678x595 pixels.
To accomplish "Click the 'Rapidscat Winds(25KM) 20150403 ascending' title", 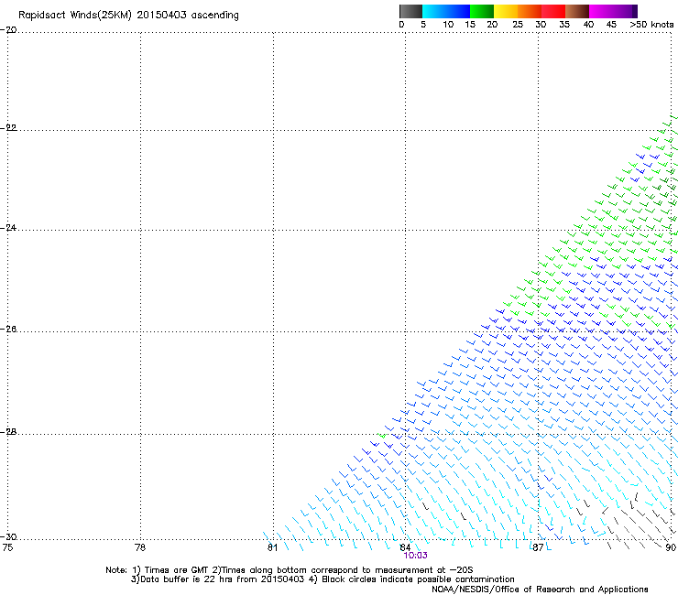I will pyautogui.click(x=128, y=16).
